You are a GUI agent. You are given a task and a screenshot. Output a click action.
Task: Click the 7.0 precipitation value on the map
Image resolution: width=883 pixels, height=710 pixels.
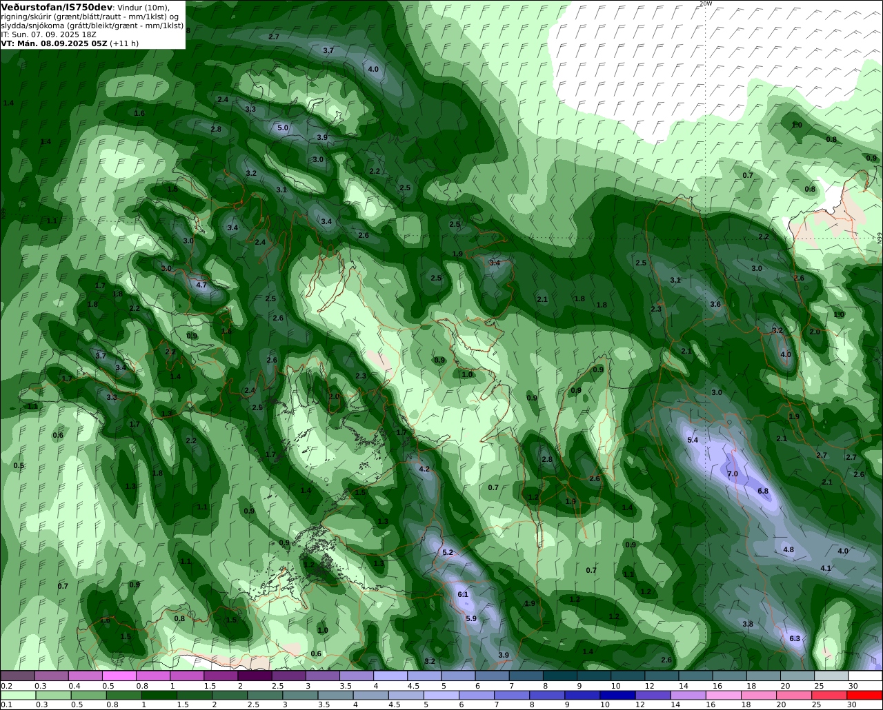click(733, 474)
